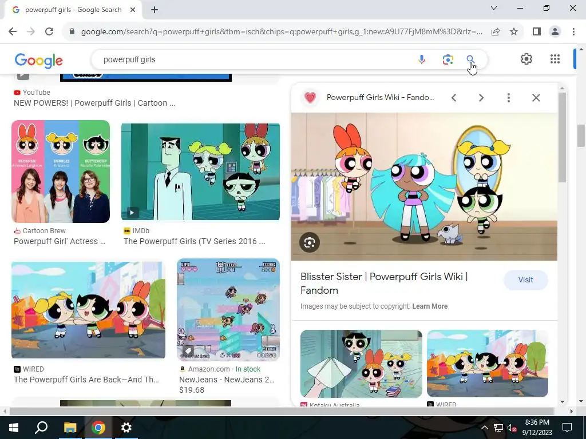Screen dimensions: 586x439
Task: Select the powerpuff girls Google Search tab
Action: click(73, 10)
